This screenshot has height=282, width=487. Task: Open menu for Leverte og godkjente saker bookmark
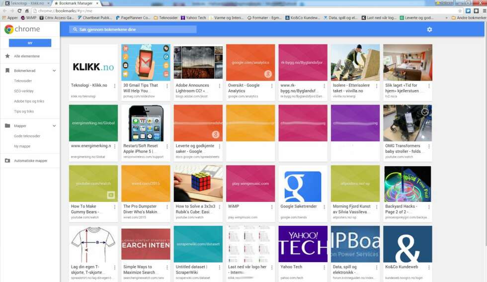[x=220, y=146]
